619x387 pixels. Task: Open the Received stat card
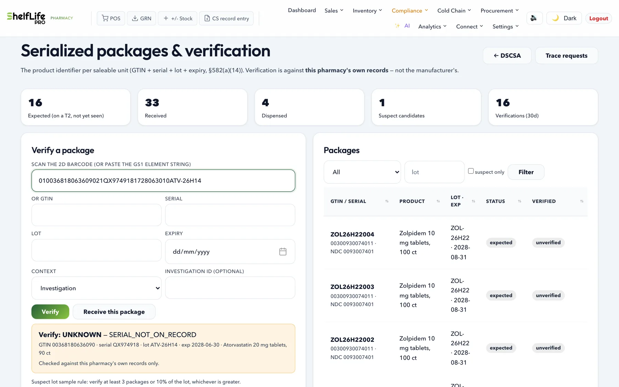(193, 107)
